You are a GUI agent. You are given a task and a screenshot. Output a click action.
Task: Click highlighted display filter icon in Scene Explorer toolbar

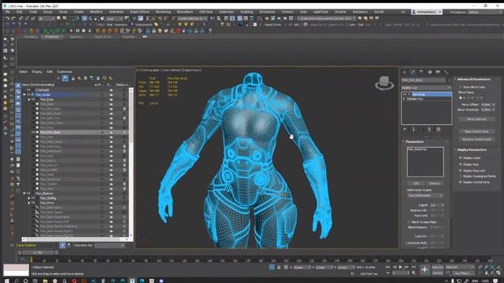[x=65, y=79]
